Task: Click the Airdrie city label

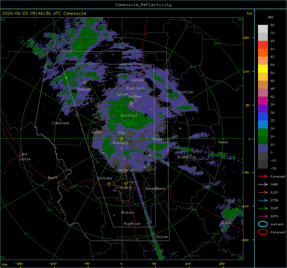Action: [x=126, y=170]
